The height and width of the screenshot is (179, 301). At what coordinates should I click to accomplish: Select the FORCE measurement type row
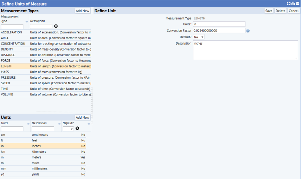[45, 61]
